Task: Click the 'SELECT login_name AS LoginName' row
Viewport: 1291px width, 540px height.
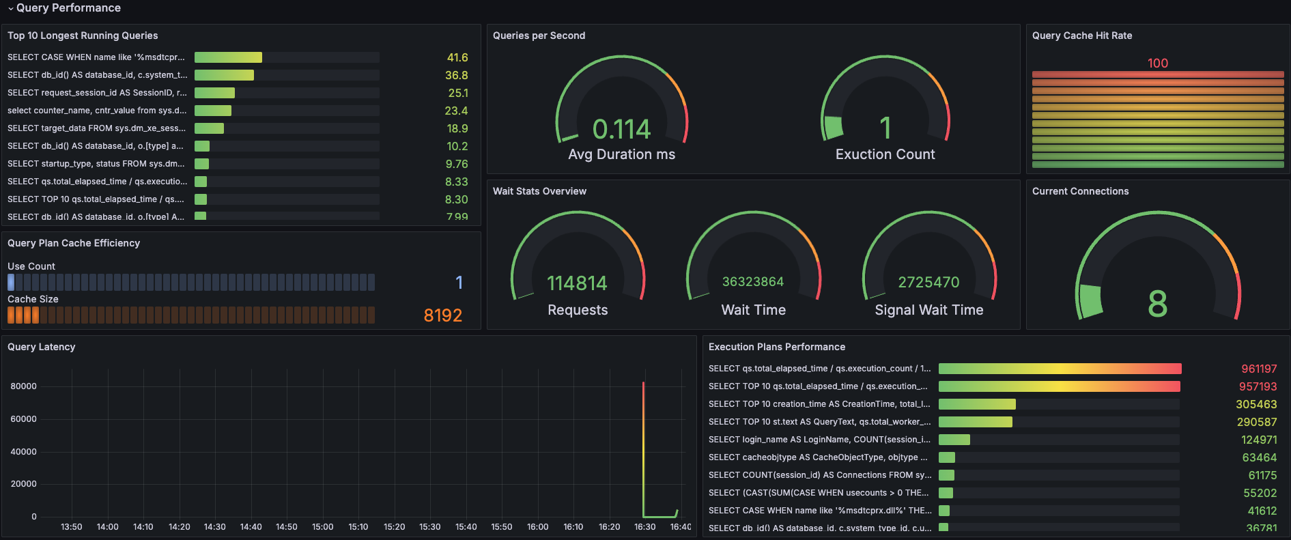Action: (993, 440)
